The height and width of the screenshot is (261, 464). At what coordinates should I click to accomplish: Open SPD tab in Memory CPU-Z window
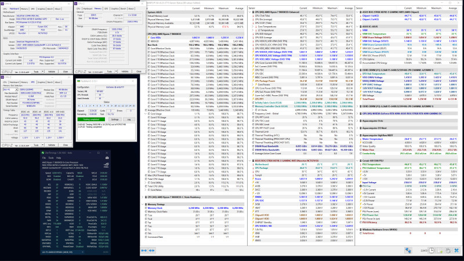pos(106,9)
